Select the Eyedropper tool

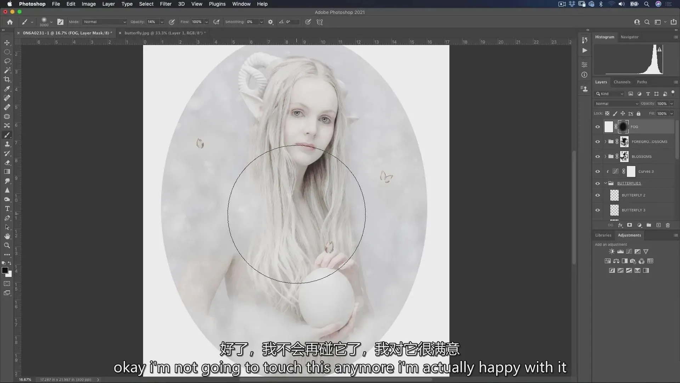pyautogui.click(x=7, y=89)
